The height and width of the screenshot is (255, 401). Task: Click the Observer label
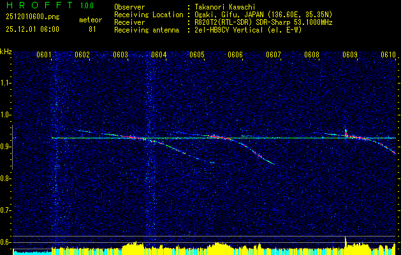pyautogui.click(x=129, y=7)
